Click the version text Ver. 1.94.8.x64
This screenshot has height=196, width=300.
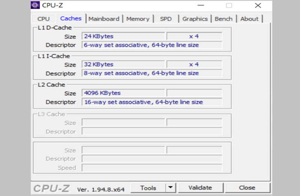coord(101,190)
